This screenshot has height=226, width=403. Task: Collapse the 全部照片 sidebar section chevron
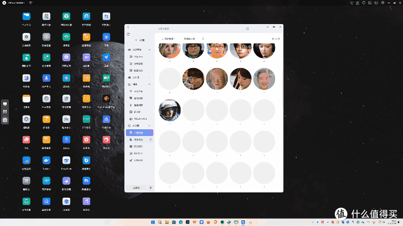click(x=150, y=50)
